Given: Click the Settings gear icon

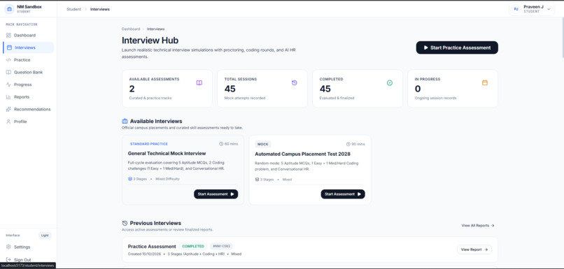Looking at the screenshot, I should [8, 247].
